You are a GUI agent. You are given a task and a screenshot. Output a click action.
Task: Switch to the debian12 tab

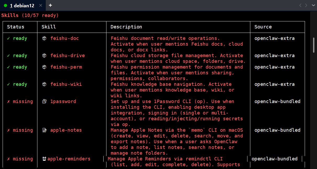(x=22, y=5)
